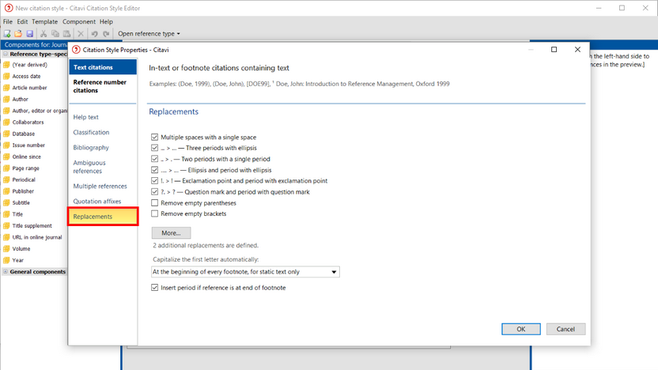The image size is (658, 370).
Task: Toggle Ellipsis and period with ellipsis checkbox
Action: 154,170
